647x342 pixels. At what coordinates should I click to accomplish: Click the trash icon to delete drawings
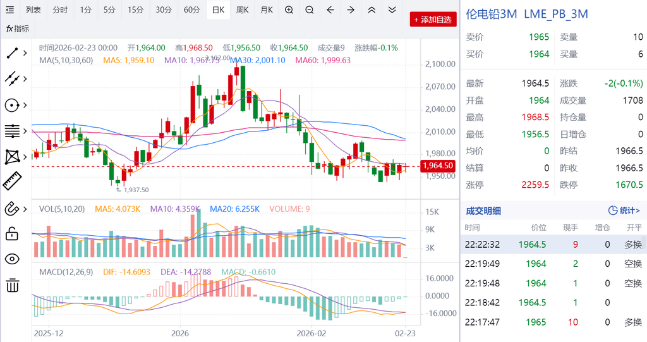point(12,286)
